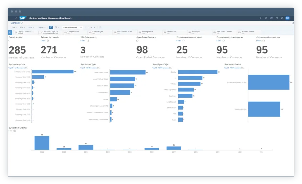302x184 pixels.
Task: Click the SAP logo
Action: 22,18
